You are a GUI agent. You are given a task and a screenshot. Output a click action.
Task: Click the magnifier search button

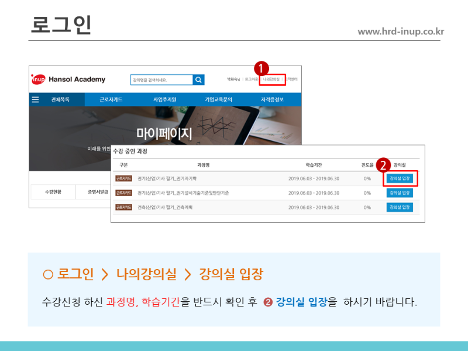(x=198, y=80)
